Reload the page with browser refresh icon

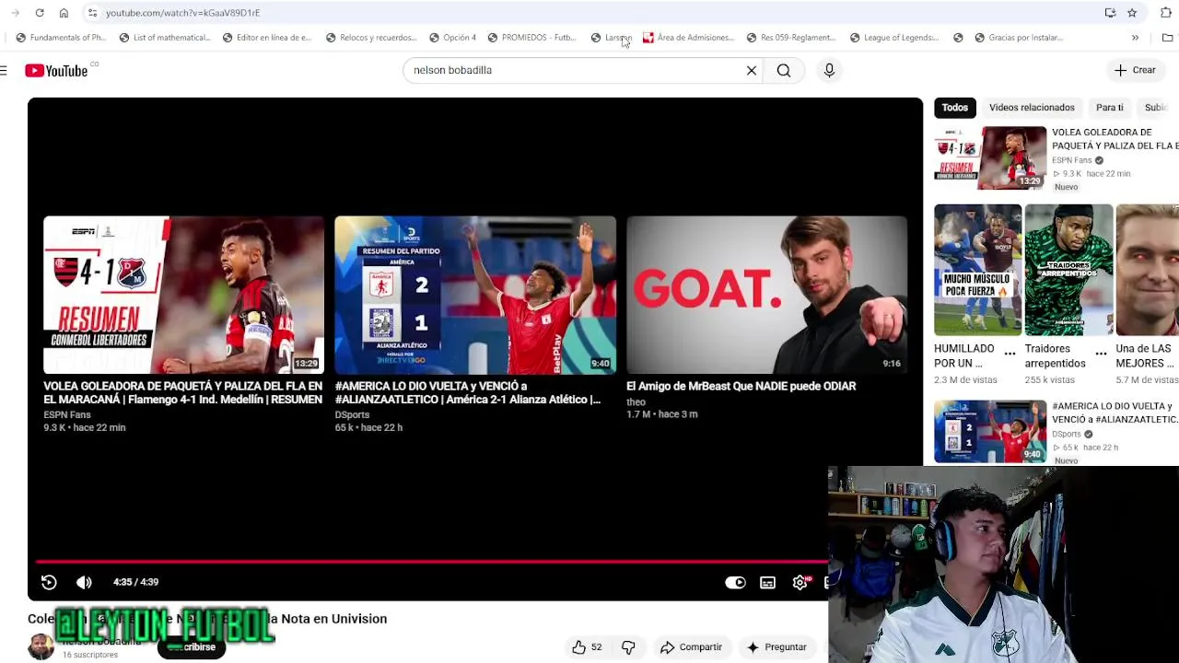click(x=40, y=13)
